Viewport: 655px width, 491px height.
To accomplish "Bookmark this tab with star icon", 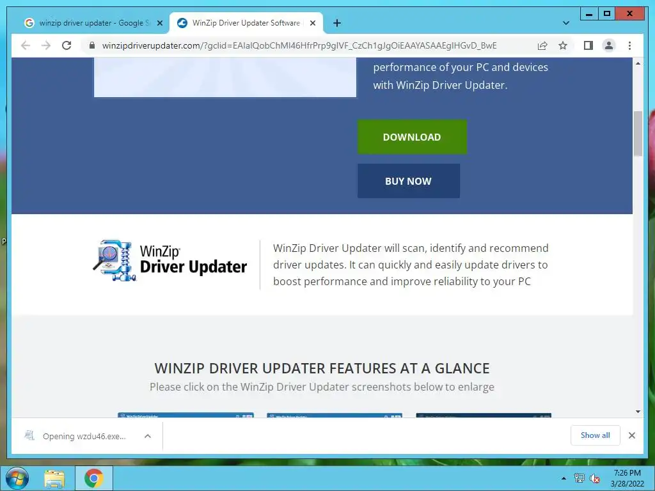I will tap(563, 45).
